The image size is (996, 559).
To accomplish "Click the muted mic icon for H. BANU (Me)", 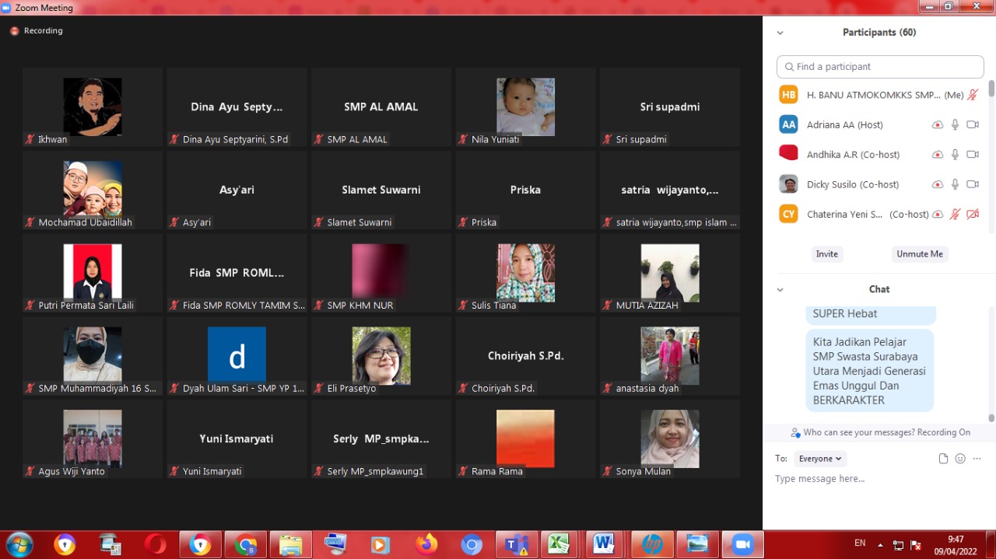I will click(973, 95).
